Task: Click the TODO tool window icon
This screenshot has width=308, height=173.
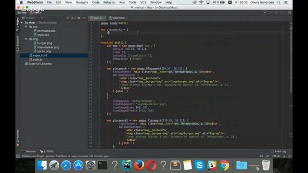Action: click(x=41, y=151)
